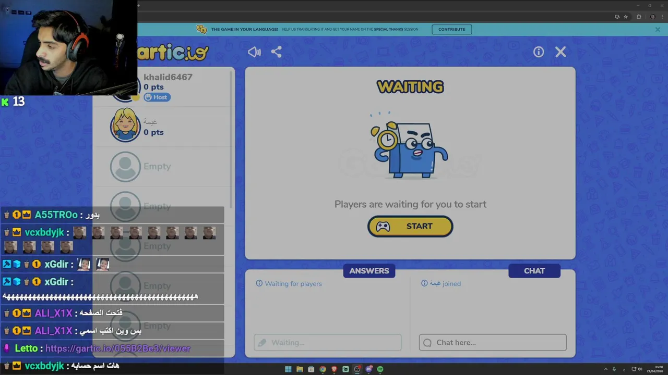The width and height of the screenshot is (668, 375).
Task: Focus the Chat here... input field
Action: click(493, 342)
